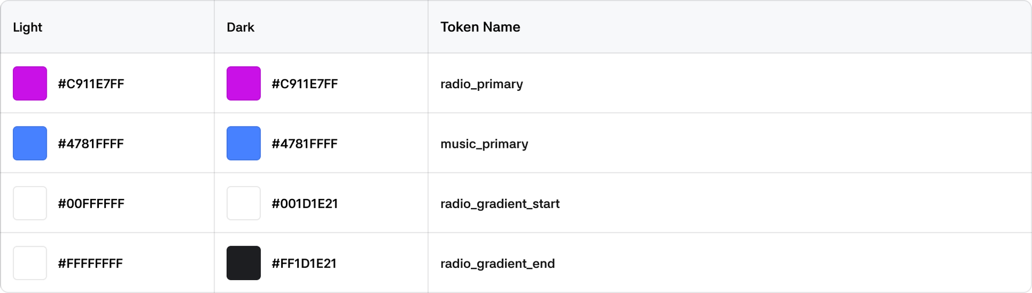Click the Light radio_gradient_start swatch
The image size is (1032, 293).
click(30, 203)
